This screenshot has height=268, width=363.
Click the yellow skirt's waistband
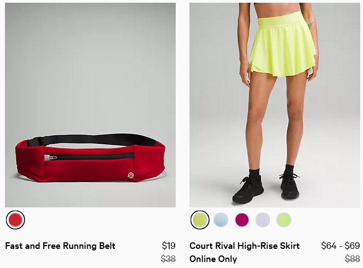coord(283,20)
